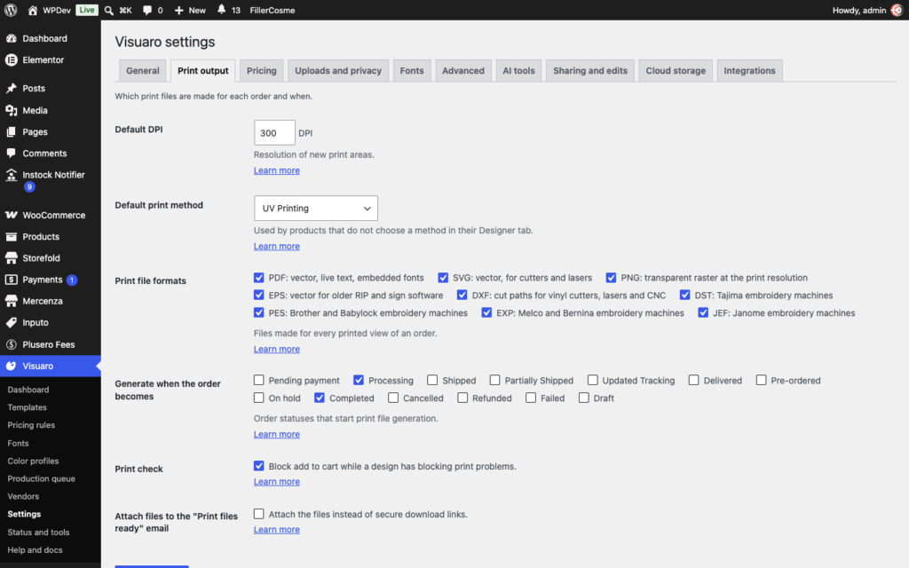Click the Plusero Fees dollar icon
Screen dimensions: 909x568
coord(11,344)
